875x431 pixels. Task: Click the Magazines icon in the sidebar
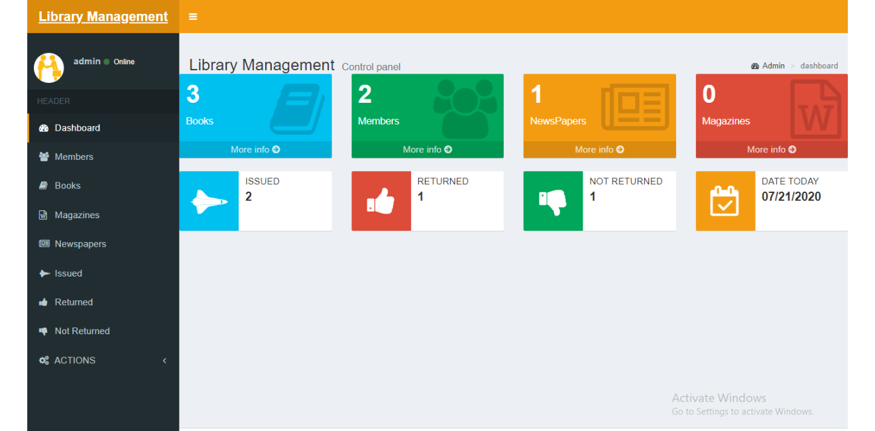point(44,215)
